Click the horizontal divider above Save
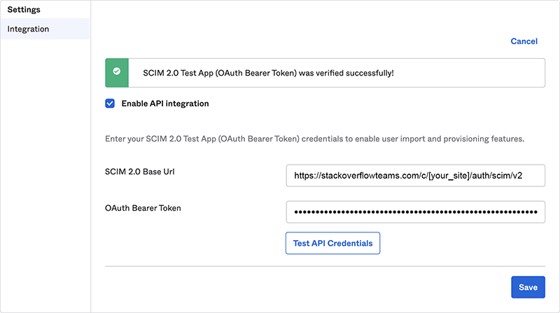Screen dimensions: 560x313 tap(325, 266)
